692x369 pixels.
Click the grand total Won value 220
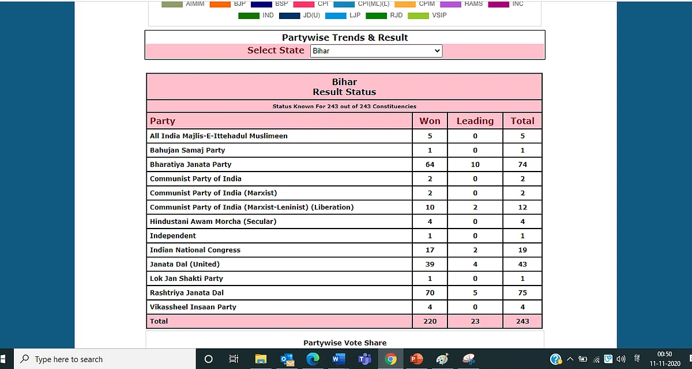430,321
